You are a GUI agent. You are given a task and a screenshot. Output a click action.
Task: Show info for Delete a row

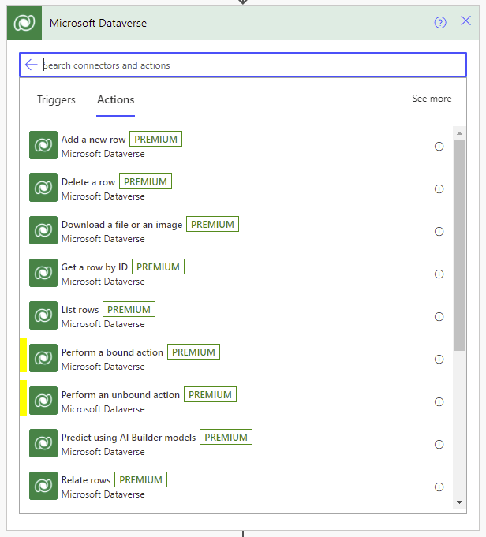click(439, 188)
